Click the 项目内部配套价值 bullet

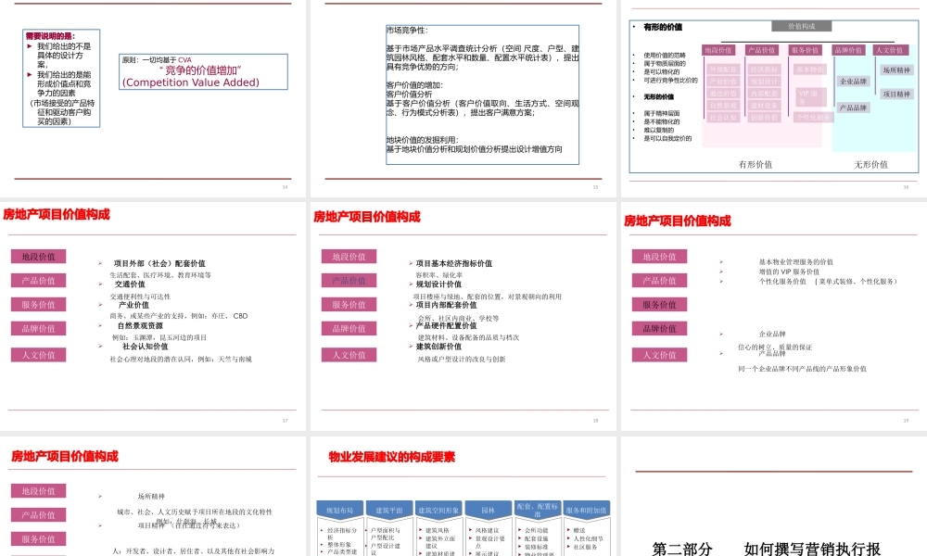pos(446,305)
